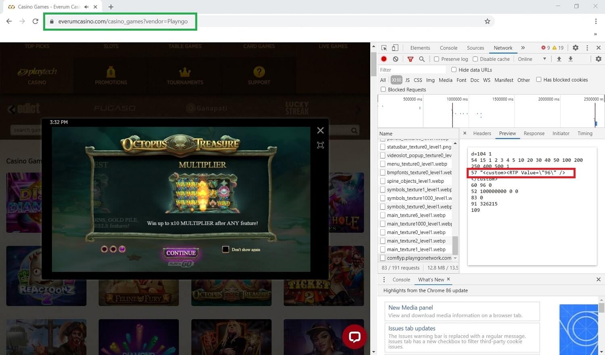Close the Octopus Treasure game popup
Image resolution: width=605 pixels, height=355 pixels.
click(321, 130)
